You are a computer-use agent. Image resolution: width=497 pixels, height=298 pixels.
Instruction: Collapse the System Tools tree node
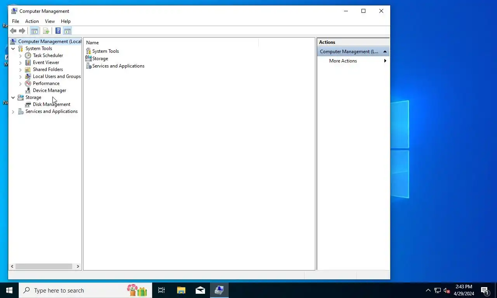point(13,49)
